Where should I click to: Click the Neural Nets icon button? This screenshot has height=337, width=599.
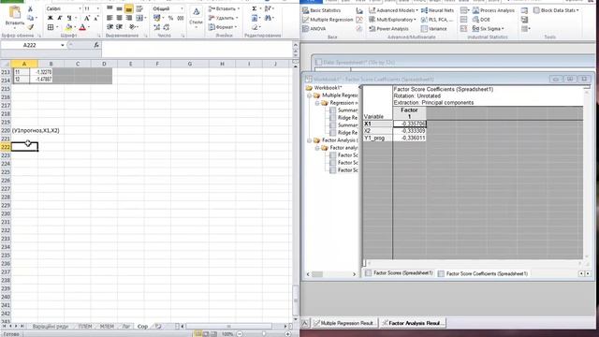point(437,10)
